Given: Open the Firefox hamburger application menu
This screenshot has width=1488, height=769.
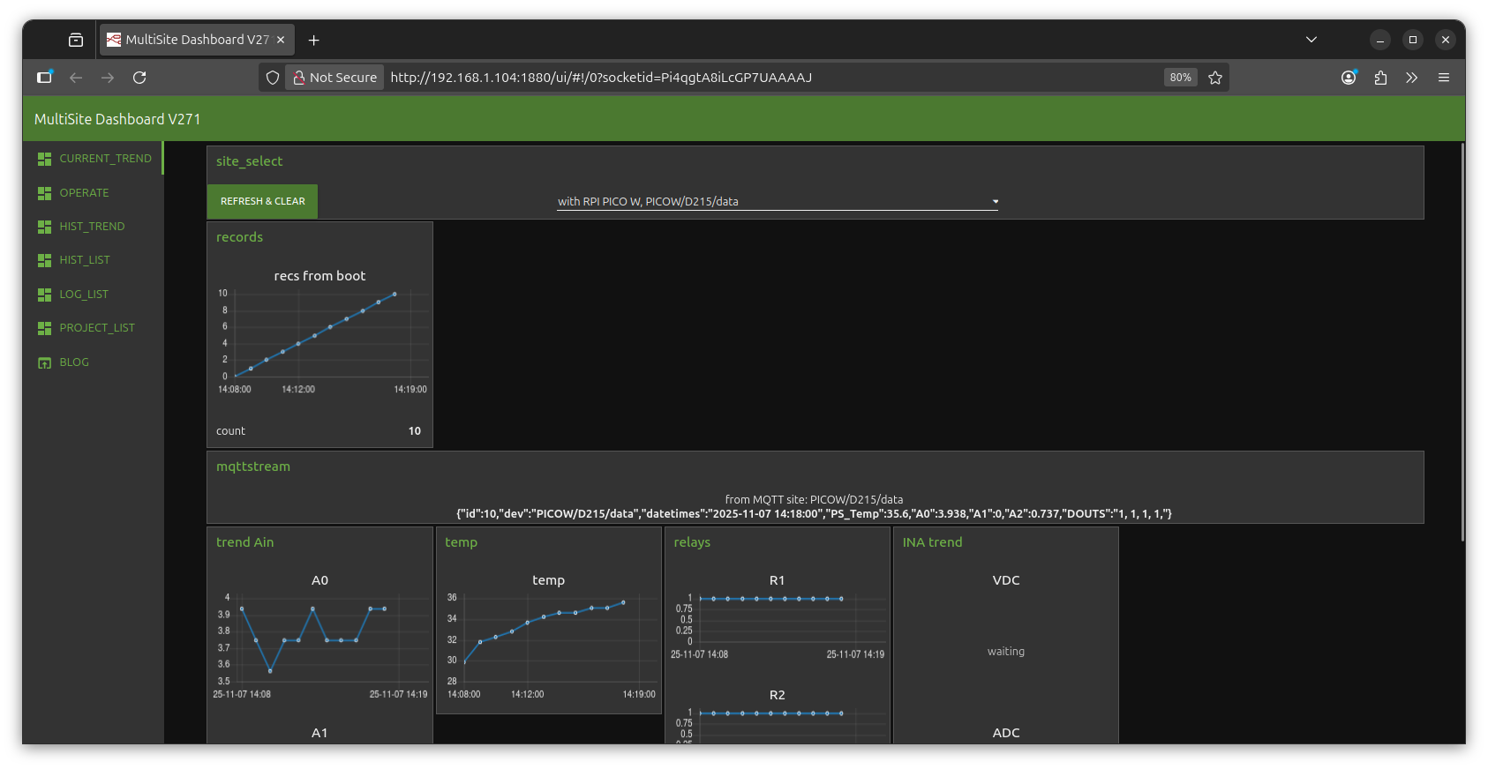Looking at the screenshot, I should click(1444, 78).
